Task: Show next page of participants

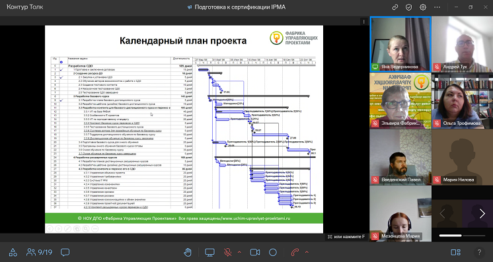Action: point(482,214)
